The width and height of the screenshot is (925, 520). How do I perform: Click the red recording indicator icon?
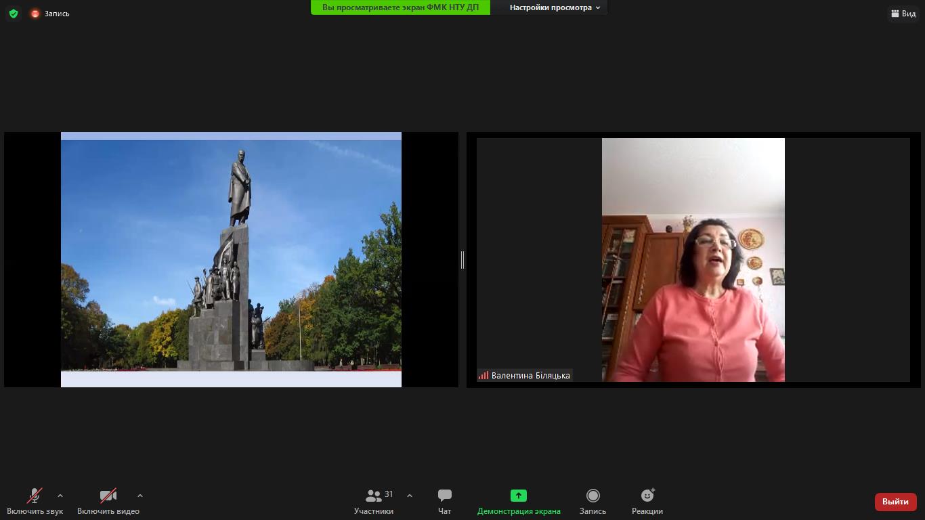(35, 14)
